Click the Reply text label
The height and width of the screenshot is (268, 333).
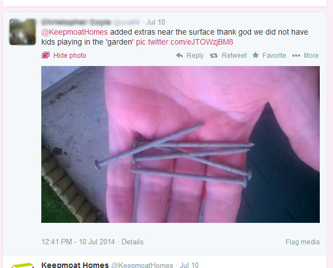(195, 56)
